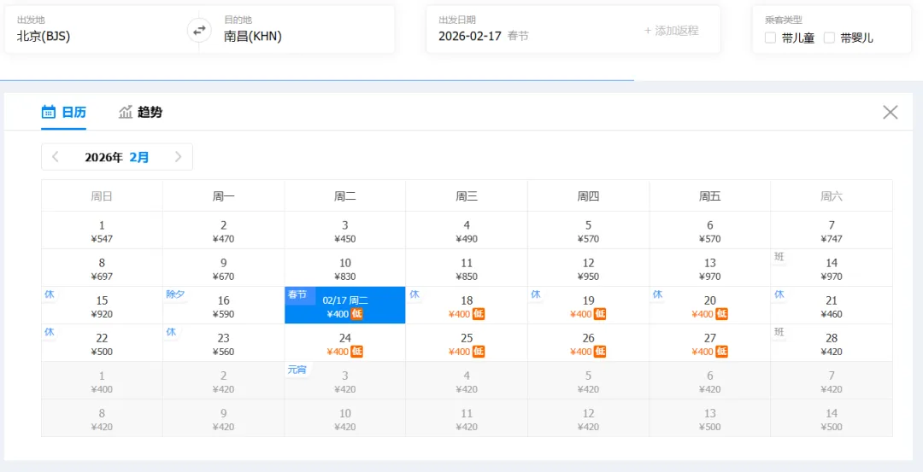This screenshot has height=472, width=923.
Task: Swap departure and destination cities
Action: pos(199,30)
